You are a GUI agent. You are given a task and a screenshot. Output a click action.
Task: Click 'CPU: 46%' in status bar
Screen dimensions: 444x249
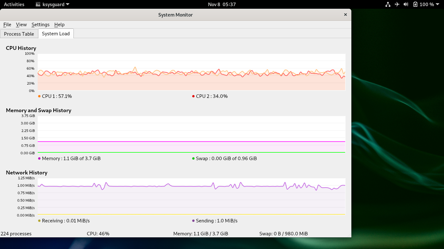(98, 234)
